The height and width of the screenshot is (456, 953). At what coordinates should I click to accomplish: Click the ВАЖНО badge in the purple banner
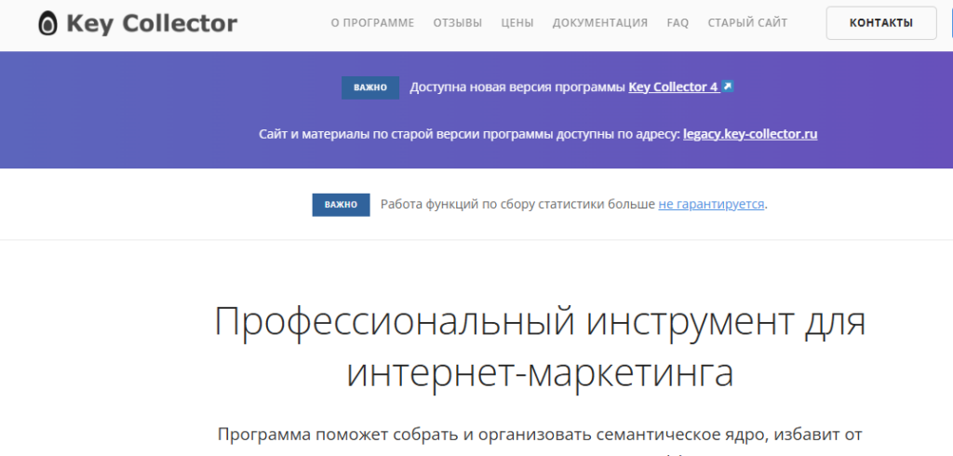coord(370,87)
